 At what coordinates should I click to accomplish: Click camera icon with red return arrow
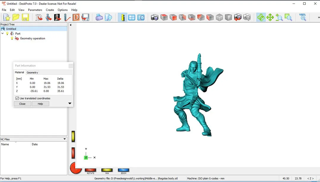(x=238, y=18)
